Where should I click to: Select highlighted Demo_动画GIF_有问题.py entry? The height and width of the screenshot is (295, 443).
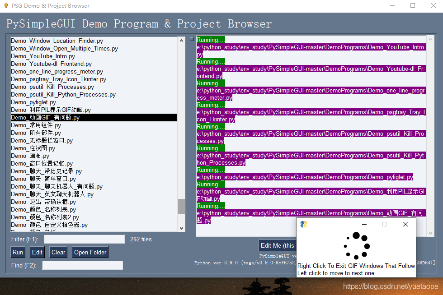94,118
